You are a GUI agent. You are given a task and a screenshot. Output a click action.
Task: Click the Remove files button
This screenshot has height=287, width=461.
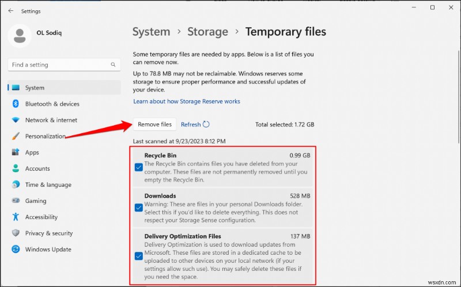[154, 124]
